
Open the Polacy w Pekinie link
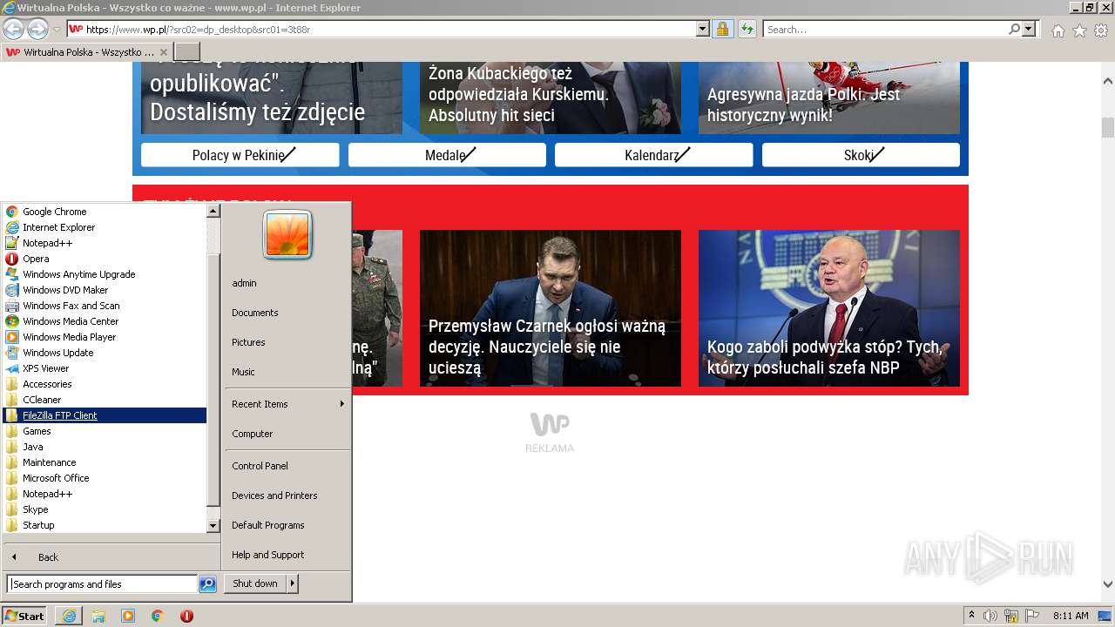pyautogui.click(x=240, y=155)
